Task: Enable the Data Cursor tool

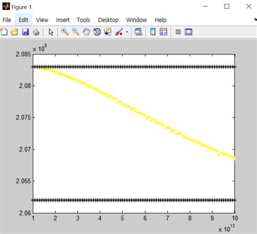Action: point(108,32)
